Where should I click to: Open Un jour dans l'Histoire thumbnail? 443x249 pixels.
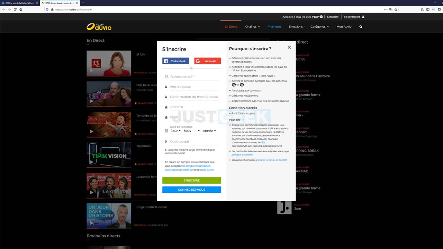point(109,216)
